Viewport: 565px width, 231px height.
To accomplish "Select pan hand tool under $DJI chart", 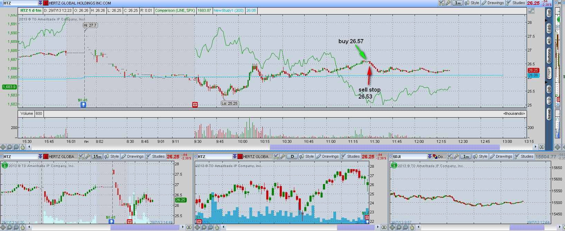I will click(412, 227).
